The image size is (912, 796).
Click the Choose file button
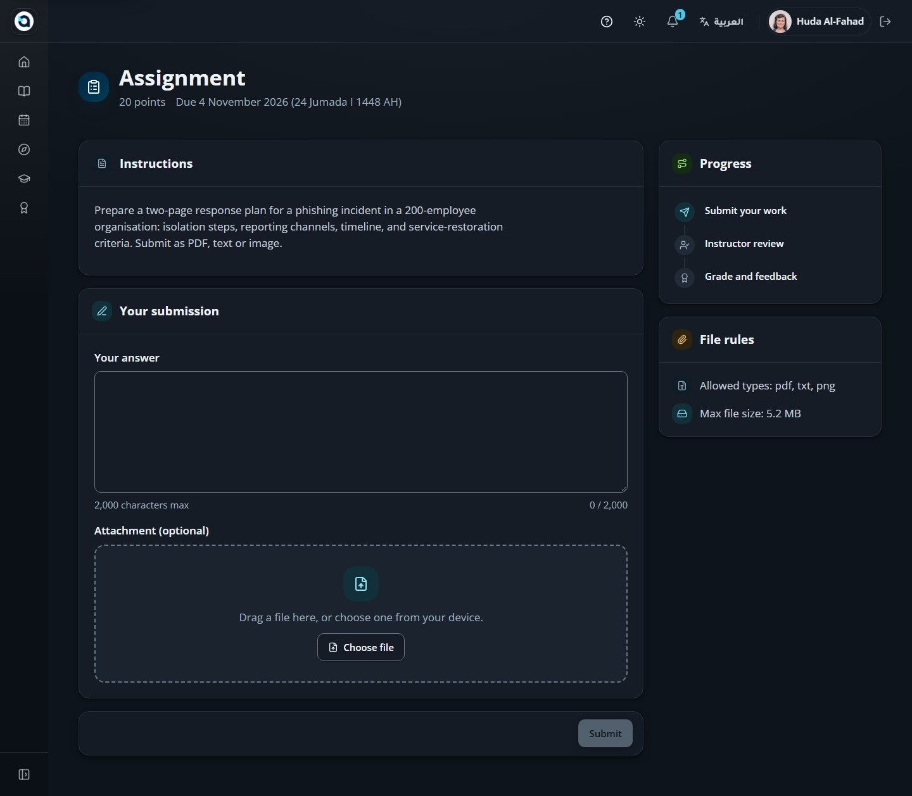[x=361, y=647]
